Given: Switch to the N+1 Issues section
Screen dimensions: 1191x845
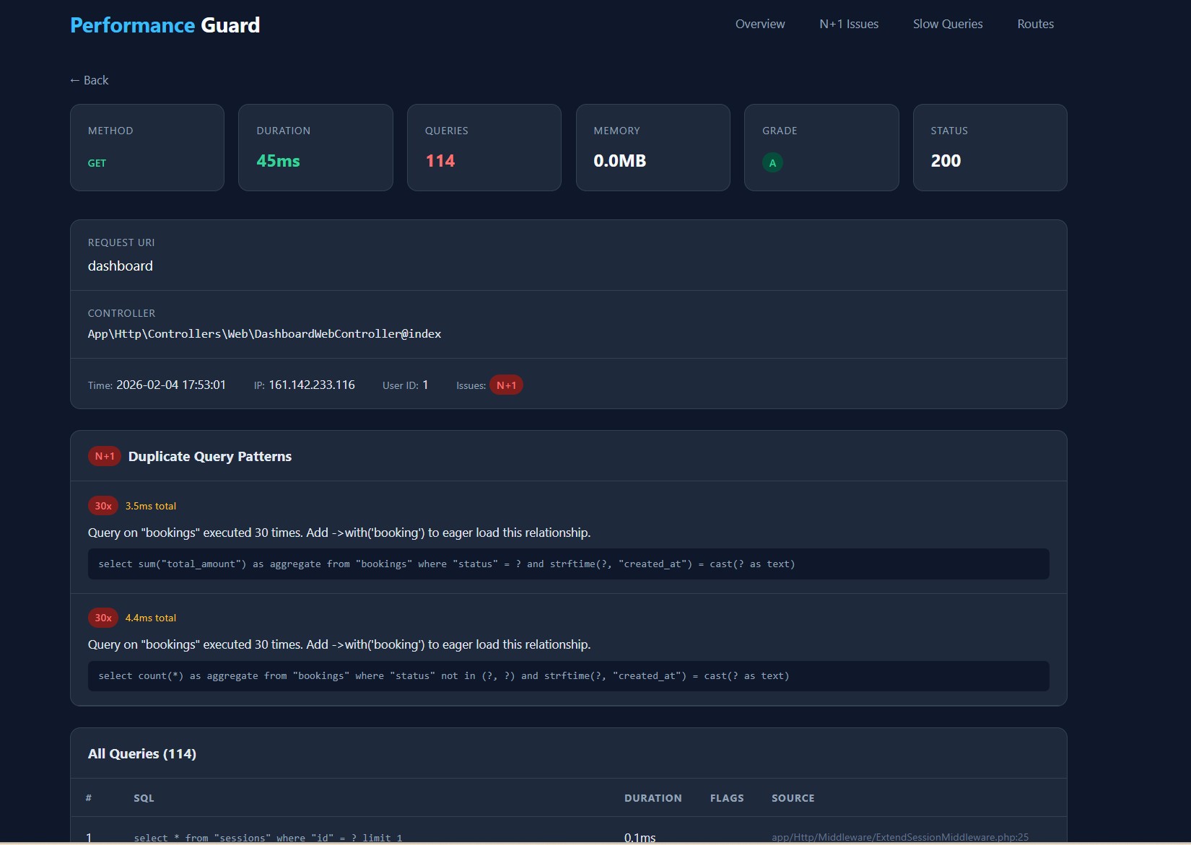Looking at the screenshot, I should [x=848, y=24].
